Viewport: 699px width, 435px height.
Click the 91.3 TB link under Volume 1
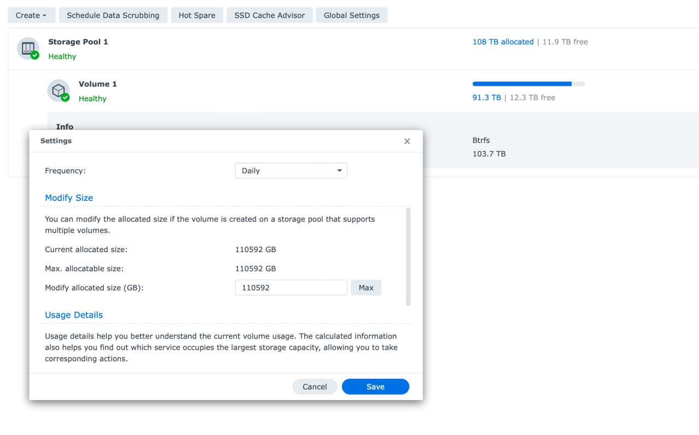pos(486,97)
